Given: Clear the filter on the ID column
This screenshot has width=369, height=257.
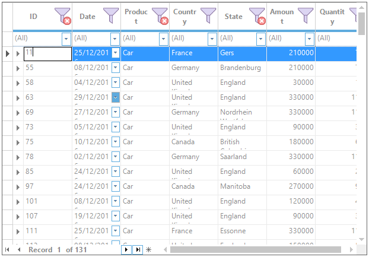Looking at the screenshot, I should pos(67,21).
